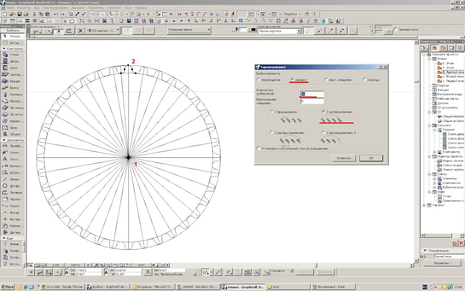
Task: Click the Количество дубликатов input field
Action: (312, 94)
